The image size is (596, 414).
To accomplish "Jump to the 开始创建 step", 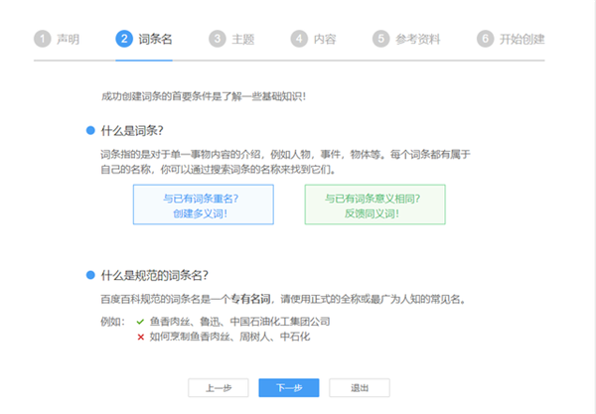I will [511, 39].
